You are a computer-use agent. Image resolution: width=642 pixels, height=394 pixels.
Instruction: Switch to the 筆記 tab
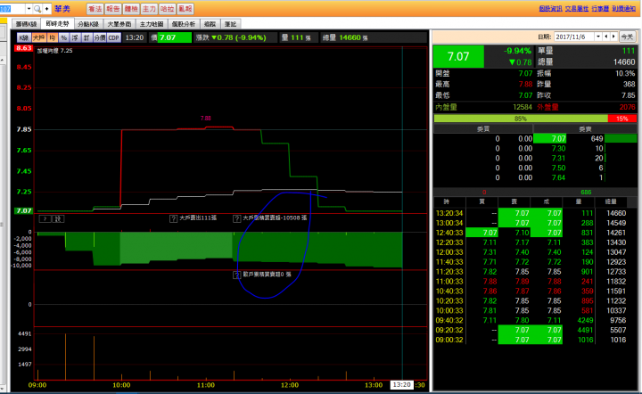(x=231, y=24)
